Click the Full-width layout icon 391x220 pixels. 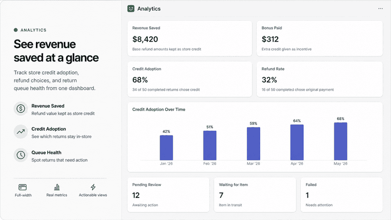[23, 187]
